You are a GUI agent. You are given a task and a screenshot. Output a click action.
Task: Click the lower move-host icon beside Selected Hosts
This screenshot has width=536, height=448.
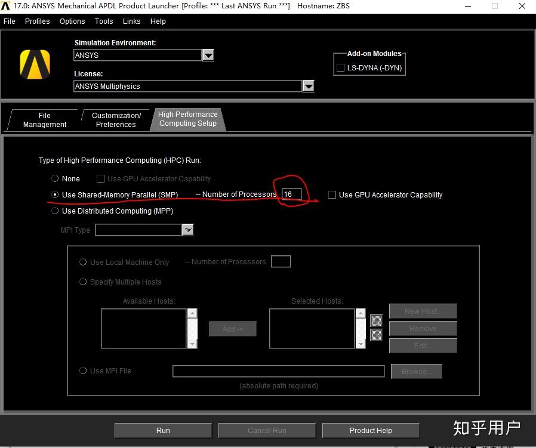pos(376,335)
